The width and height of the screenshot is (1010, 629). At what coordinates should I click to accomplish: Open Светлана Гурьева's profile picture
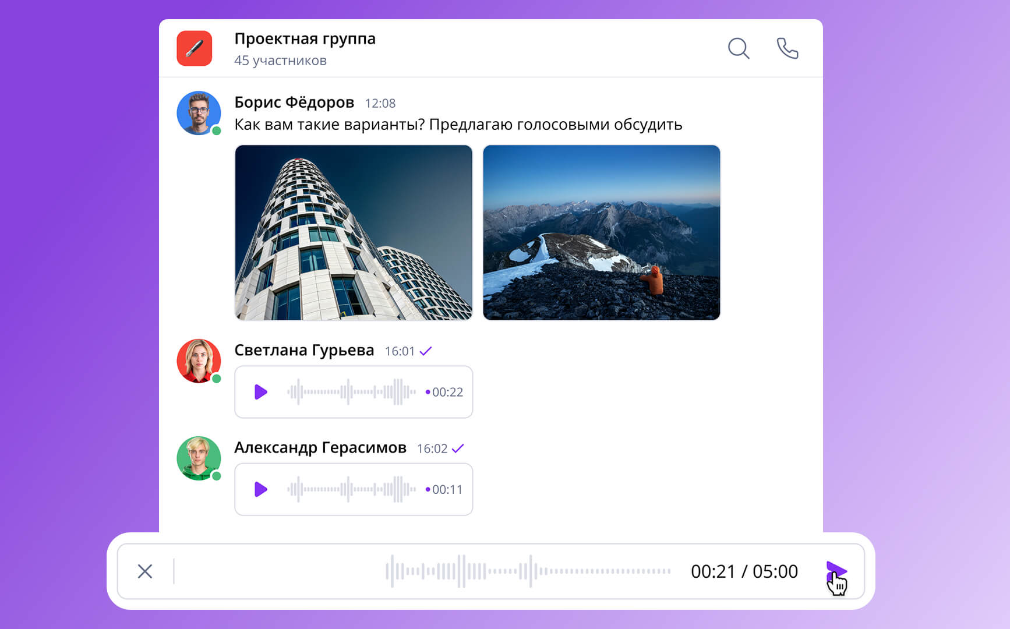[199, 361]
